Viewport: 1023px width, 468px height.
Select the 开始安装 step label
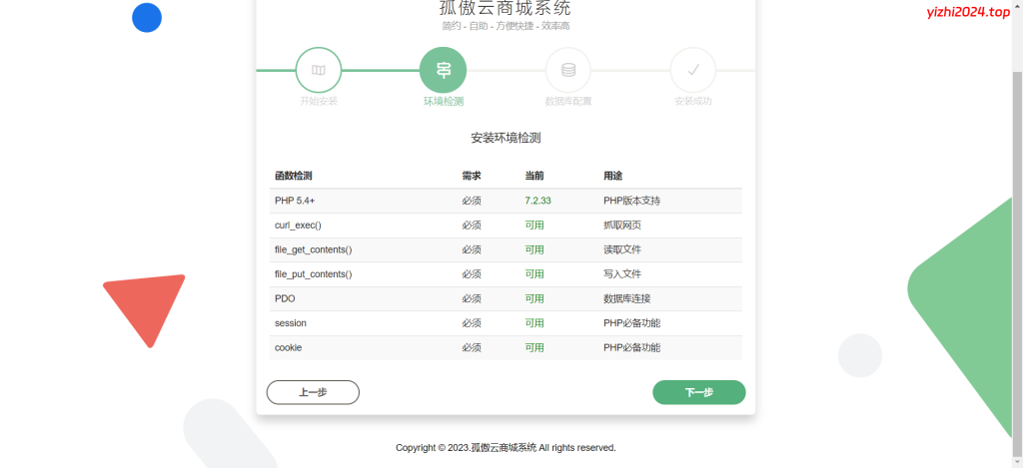pyautogui.click(x=319, y=101)
